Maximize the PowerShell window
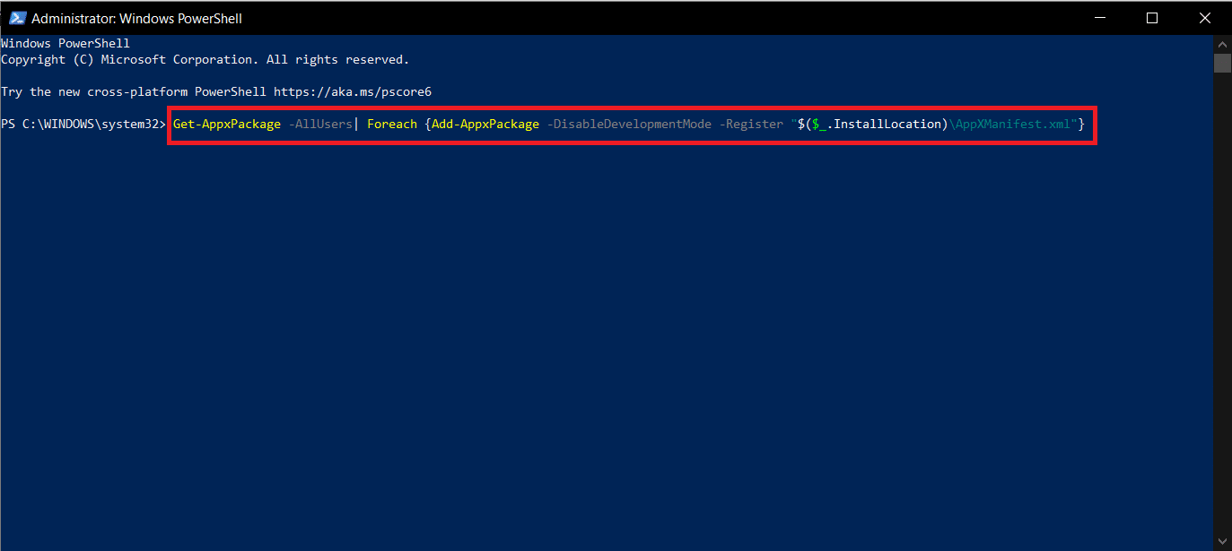Screen dimensions: 1232x551 pyautogui.click(x=1152, y=18)
